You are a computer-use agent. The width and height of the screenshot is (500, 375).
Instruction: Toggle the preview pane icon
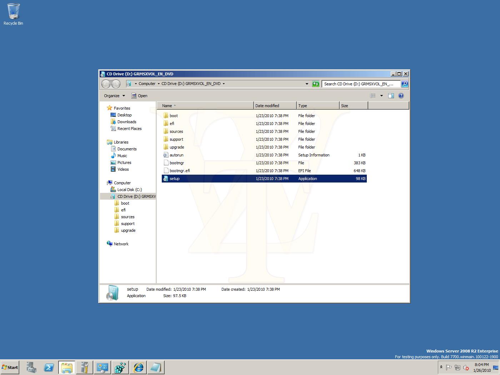[x=391, y=96]
